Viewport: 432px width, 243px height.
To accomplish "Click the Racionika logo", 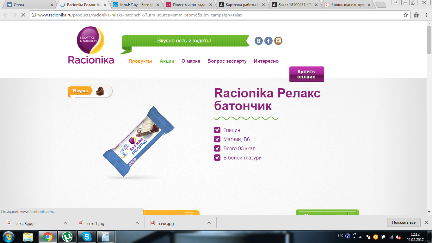I will [x=91, y=45].
